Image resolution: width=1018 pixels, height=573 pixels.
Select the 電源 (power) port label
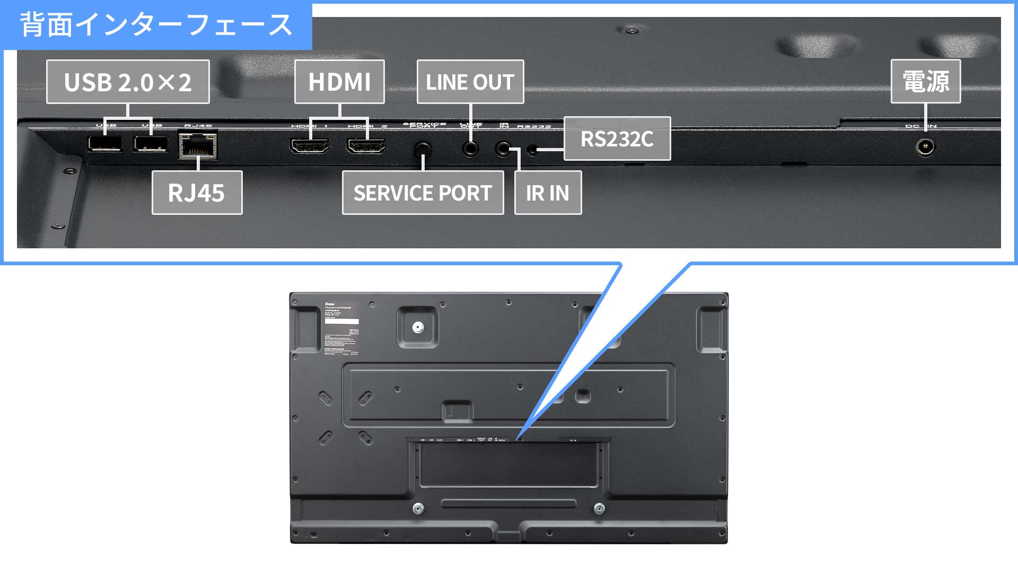click(x=921, y=81)
